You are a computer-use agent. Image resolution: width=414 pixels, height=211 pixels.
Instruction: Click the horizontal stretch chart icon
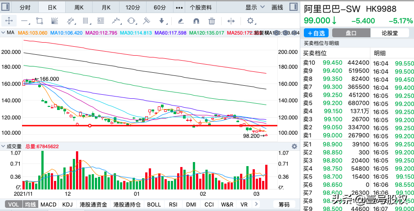[x=231, y=21]
